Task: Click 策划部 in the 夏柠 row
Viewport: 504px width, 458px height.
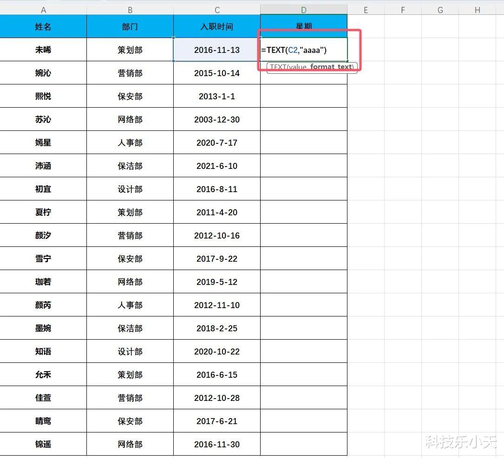Action: click(130, 212)
